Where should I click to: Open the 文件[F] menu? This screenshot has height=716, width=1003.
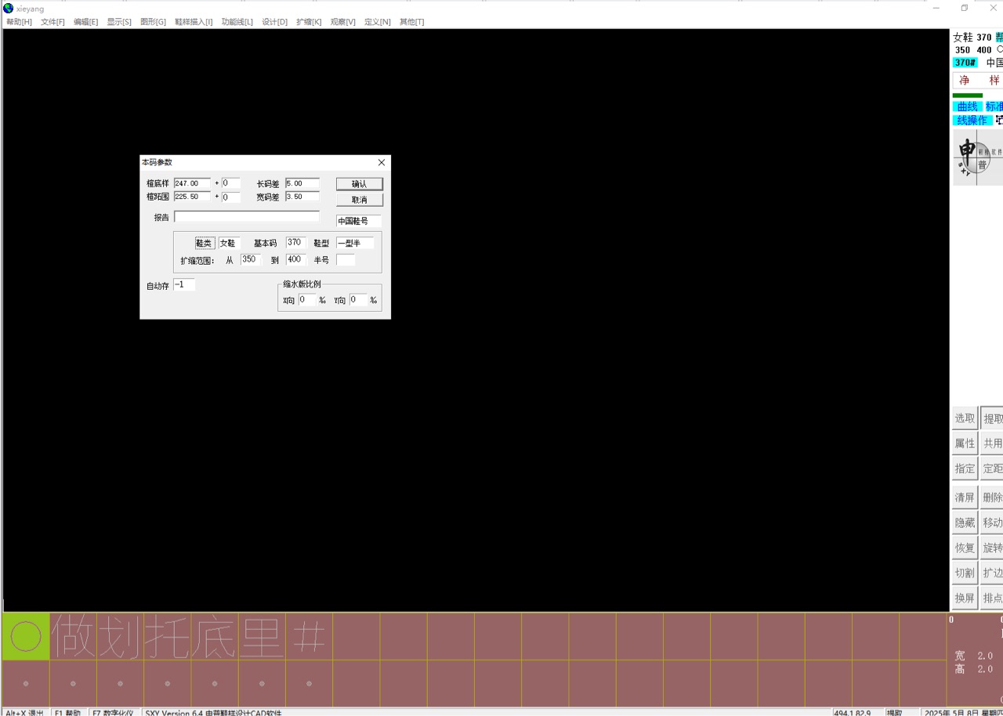(x=53, y=22)
